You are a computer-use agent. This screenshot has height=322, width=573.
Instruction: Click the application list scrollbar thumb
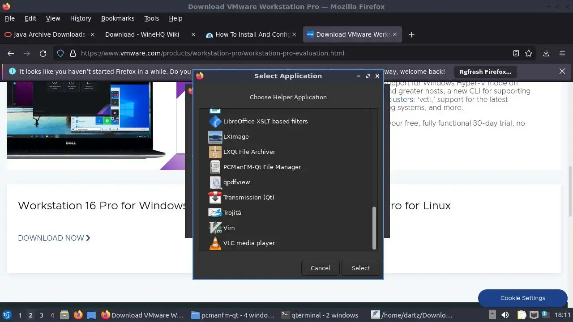(374, 228)
